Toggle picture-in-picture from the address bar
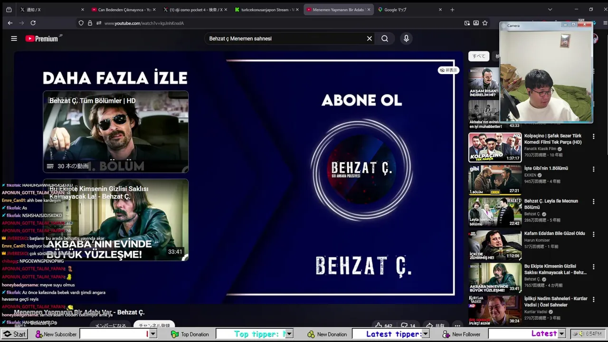The width and height of the screenshot is (608, 342). click(467, 23)
